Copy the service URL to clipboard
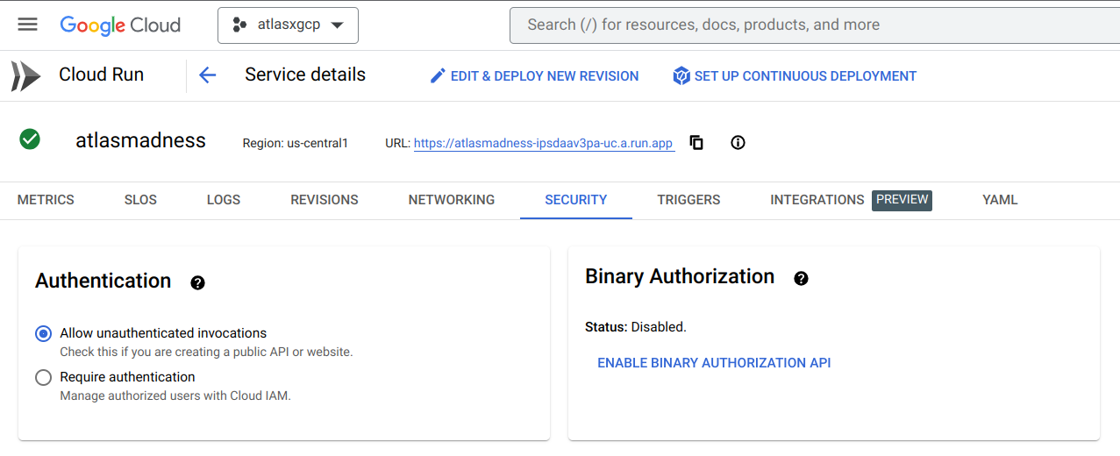The image size is (1120, 456). (x=696, y=143)
